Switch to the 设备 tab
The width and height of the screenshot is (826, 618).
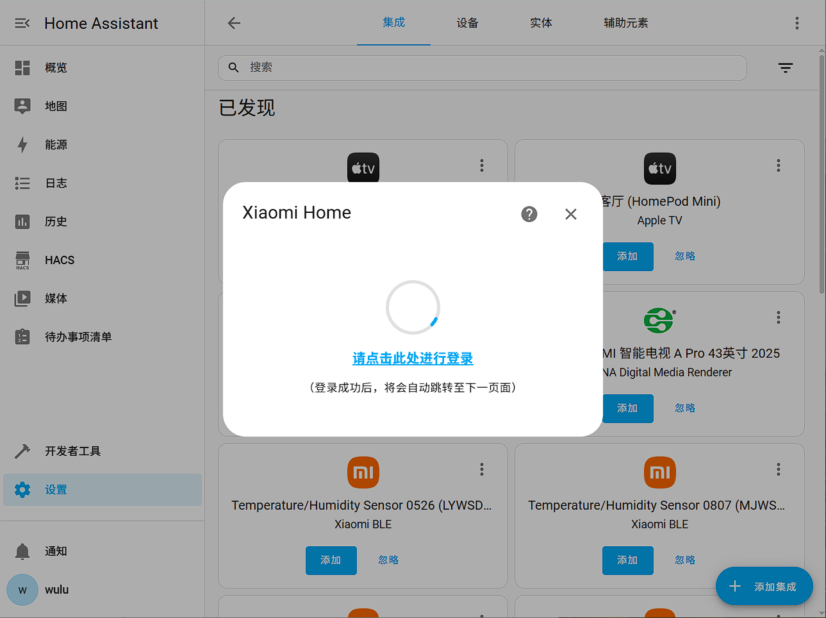[467, 23]
